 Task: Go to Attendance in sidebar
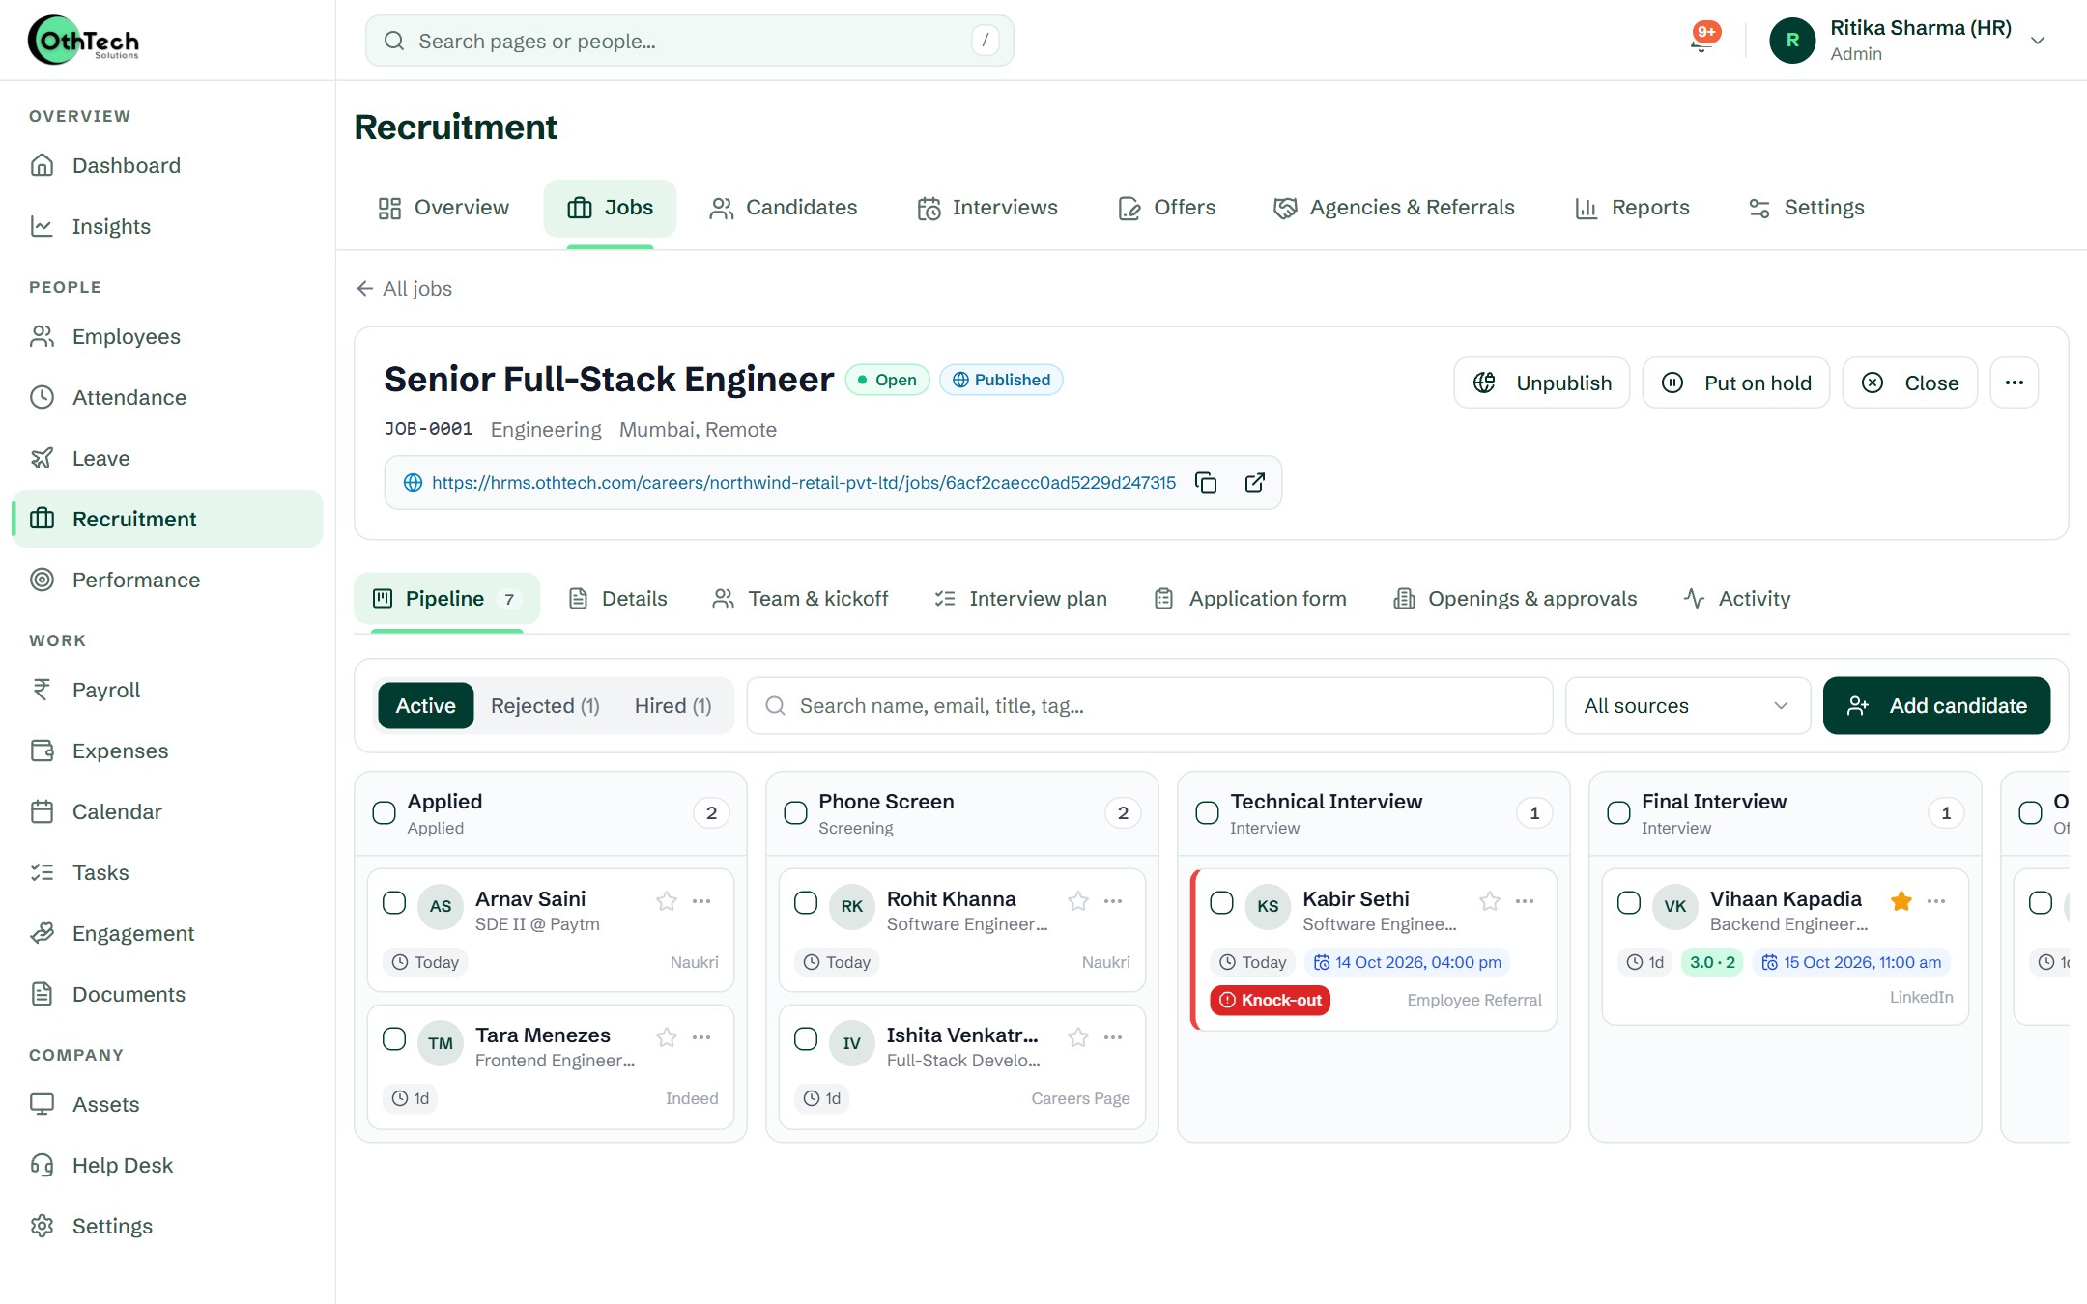167,397
